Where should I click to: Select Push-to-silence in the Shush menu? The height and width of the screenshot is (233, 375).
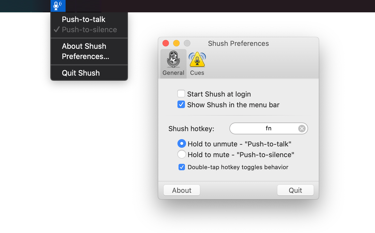point(89,29)
